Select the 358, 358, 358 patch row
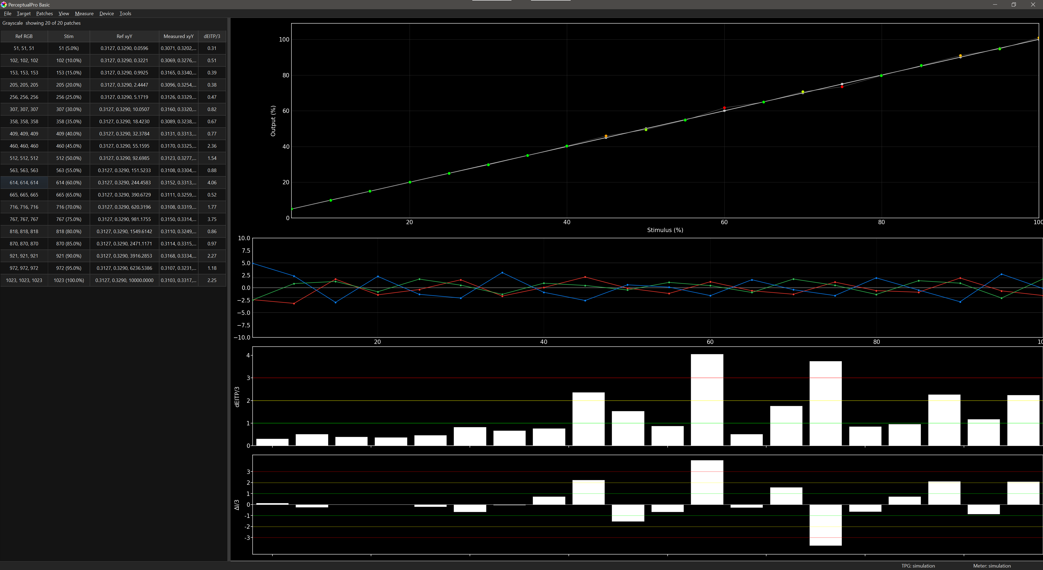The height and width of the screenshot is (570, 1043). point(113,121)
